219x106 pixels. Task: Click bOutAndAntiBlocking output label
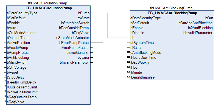[x=195, y=23]
